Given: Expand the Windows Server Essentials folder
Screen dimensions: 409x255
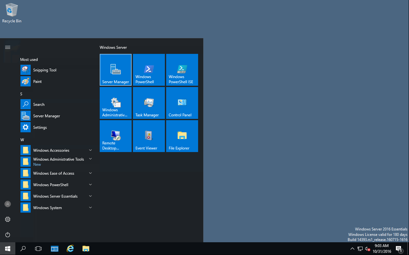Looking at the screenshot, I should click(56, 196).
